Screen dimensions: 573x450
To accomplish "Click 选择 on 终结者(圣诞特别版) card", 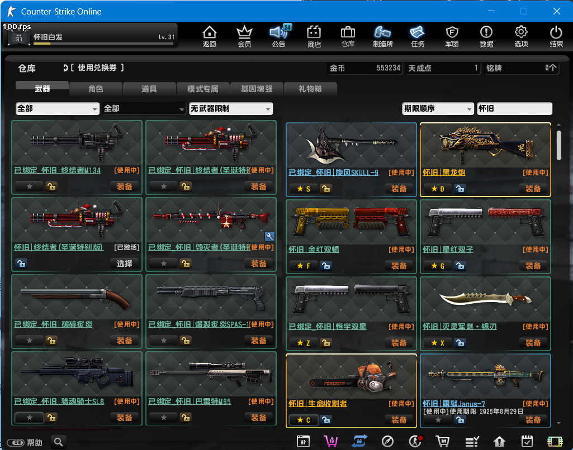I will click(x=124, y=264).
